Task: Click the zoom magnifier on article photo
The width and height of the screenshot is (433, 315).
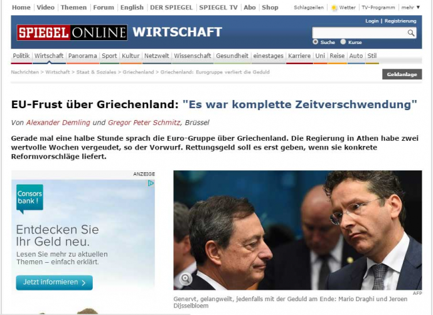Action: click(186, 279)
